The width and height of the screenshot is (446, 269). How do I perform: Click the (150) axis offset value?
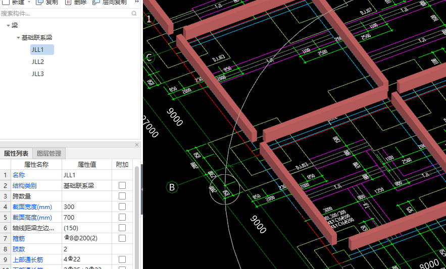87,228
